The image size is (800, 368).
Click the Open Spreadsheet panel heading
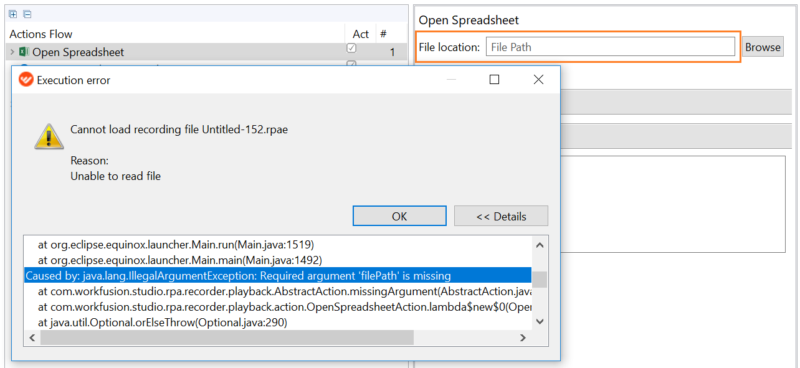click(x=469, y=20)
